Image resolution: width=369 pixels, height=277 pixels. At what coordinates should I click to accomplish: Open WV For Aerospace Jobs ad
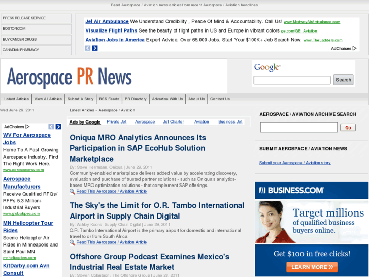[27, 139]
